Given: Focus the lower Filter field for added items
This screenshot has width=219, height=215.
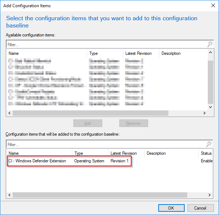Looking at the screenshot, I should (106, 144).
